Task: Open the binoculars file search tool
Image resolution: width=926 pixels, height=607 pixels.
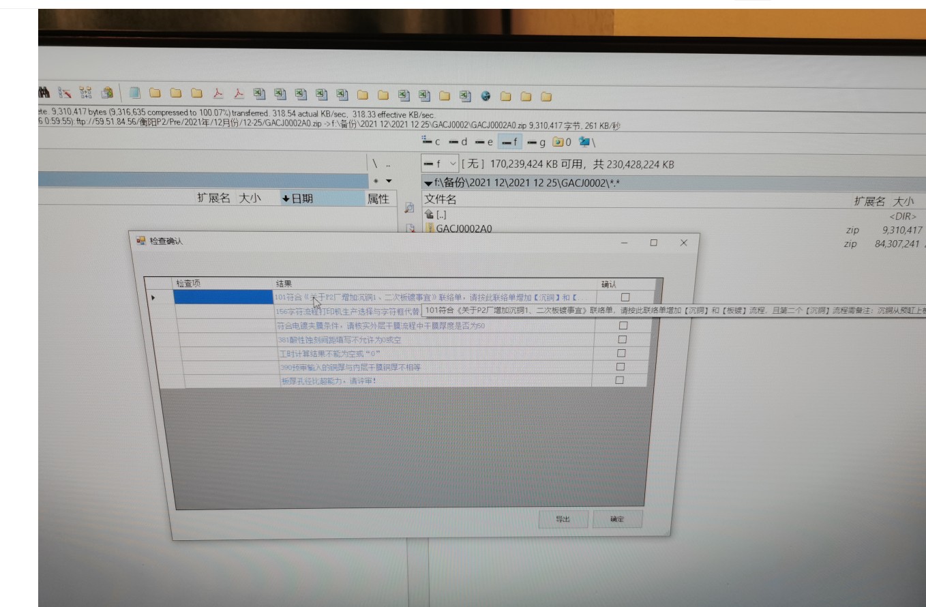Action: (44, 93)
